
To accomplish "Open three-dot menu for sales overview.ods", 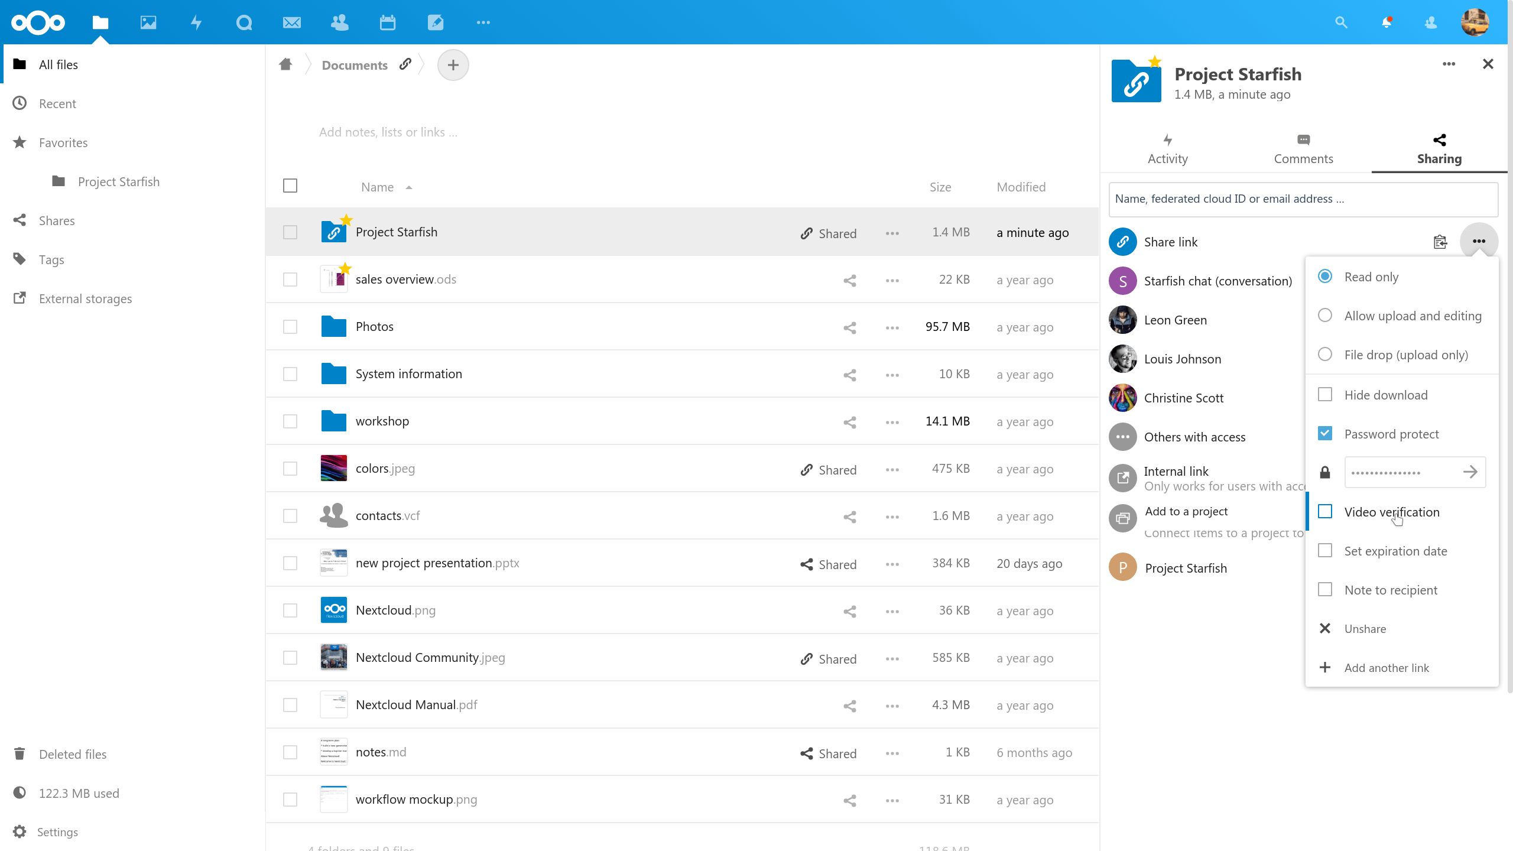I will pos(892,280).
